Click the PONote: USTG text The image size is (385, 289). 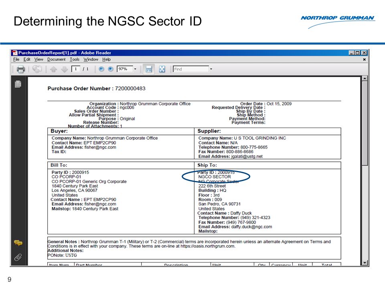[x=62, y=255]
